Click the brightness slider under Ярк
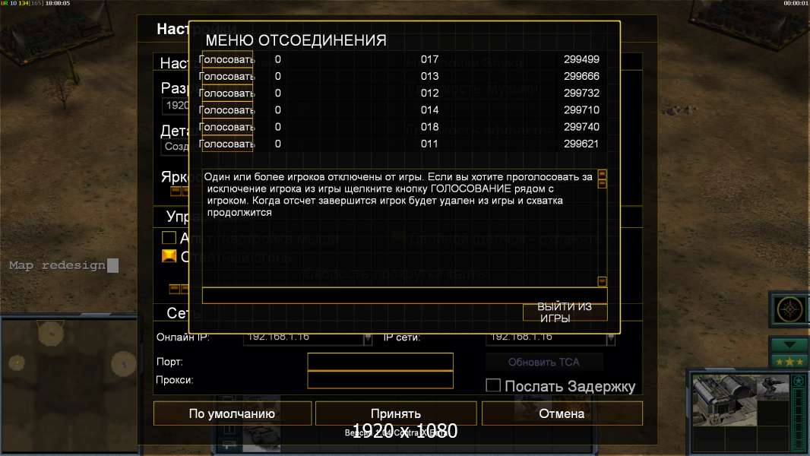 [180, 191]
